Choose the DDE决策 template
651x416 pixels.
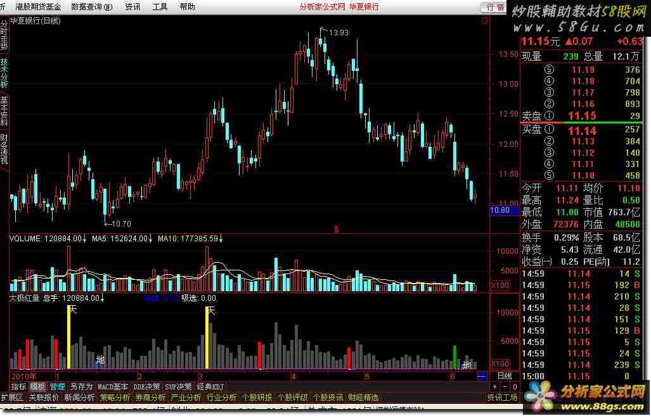pyautogui.click(x=146, y=386)
